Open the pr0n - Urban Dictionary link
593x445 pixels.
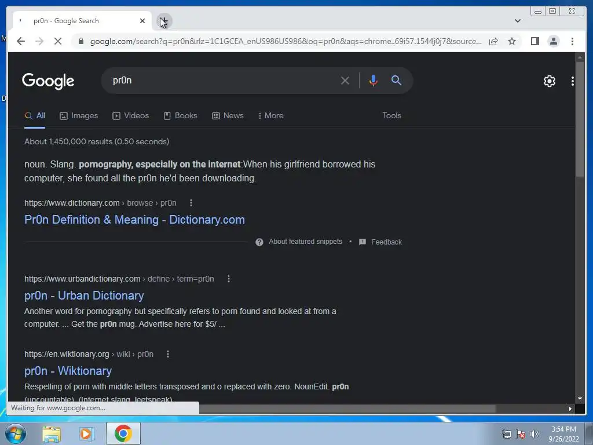pyautogui.click(x=84, y=296)
